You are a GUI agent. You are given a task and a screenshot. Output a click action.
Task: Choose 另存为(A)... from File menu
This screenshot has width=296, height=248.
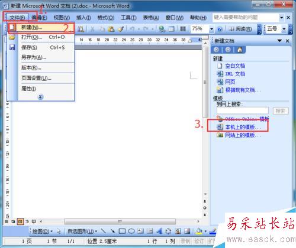point(41,57)
